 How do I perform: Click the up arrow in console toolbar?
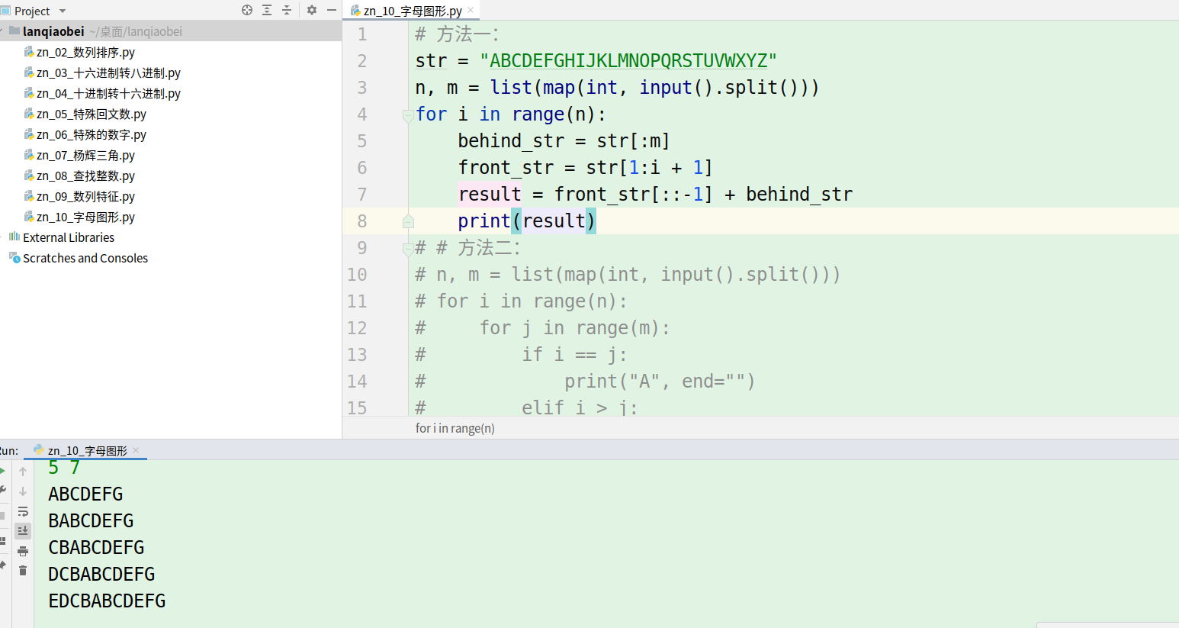(23, 472)
